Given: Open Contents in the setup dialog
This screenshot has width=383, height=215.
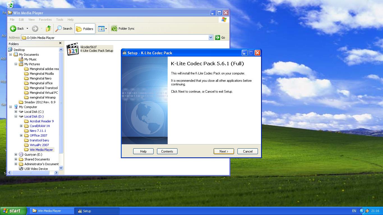Looking at the screenshot, I should click(x=167, y=151).
